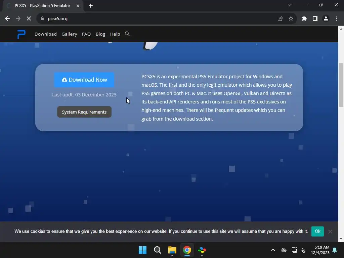This screenshot has height=258, width=344.
Task: Show hidden system tray icons
Action: [273, 250]
